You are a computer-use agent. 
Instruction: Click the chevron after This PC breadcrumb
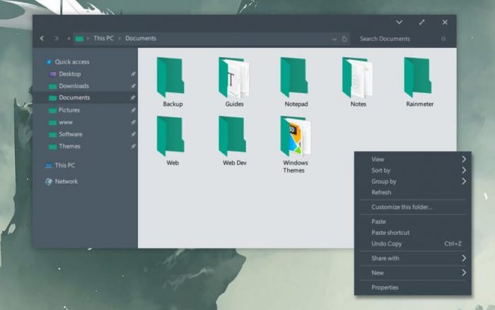point(120,38)
